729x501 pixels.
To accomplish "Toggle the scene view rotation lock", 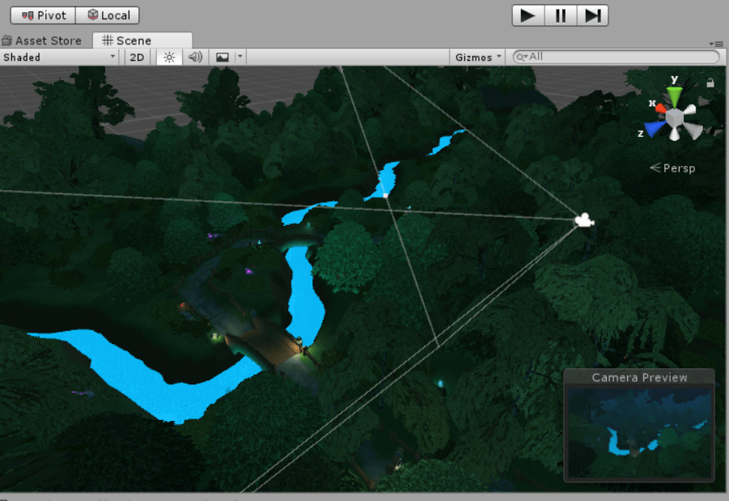I will (710, 83).
